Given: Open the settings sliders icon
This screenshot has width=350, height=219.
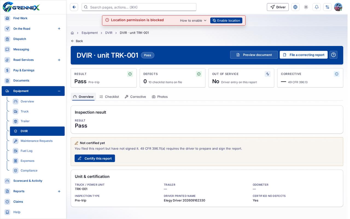Looking at the screenshot, I should point(327,7).
